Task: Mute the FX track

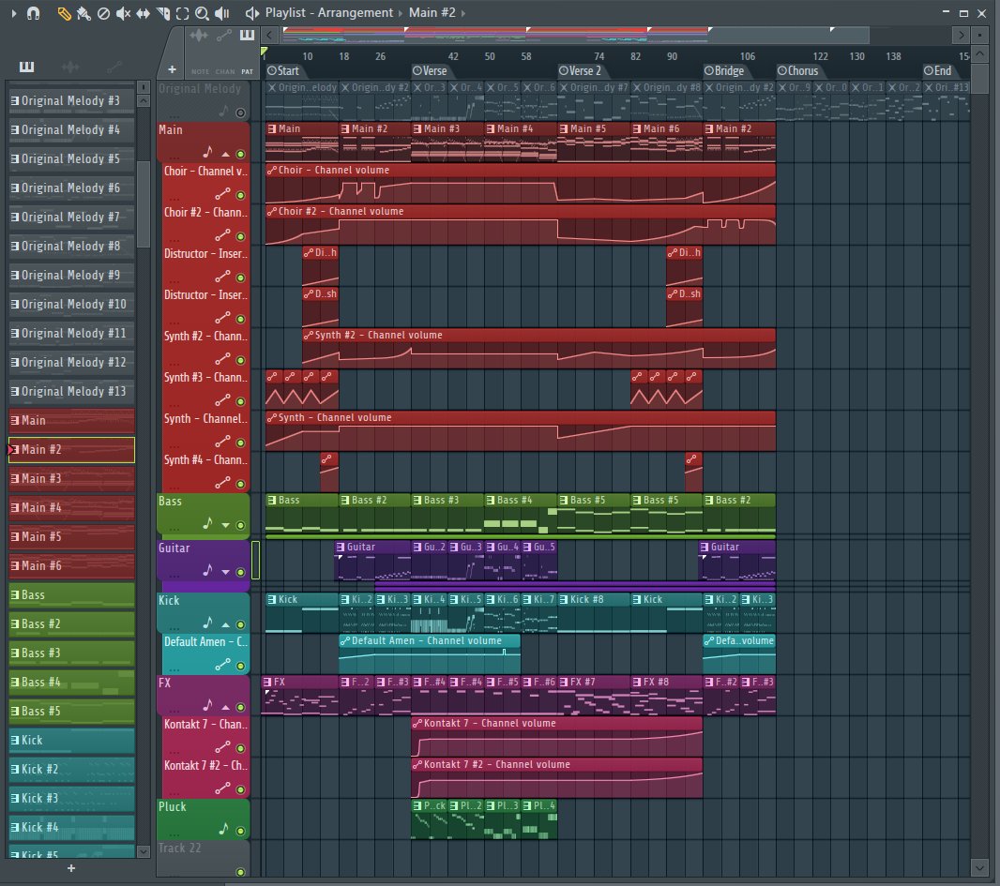Action: [240, 707]
